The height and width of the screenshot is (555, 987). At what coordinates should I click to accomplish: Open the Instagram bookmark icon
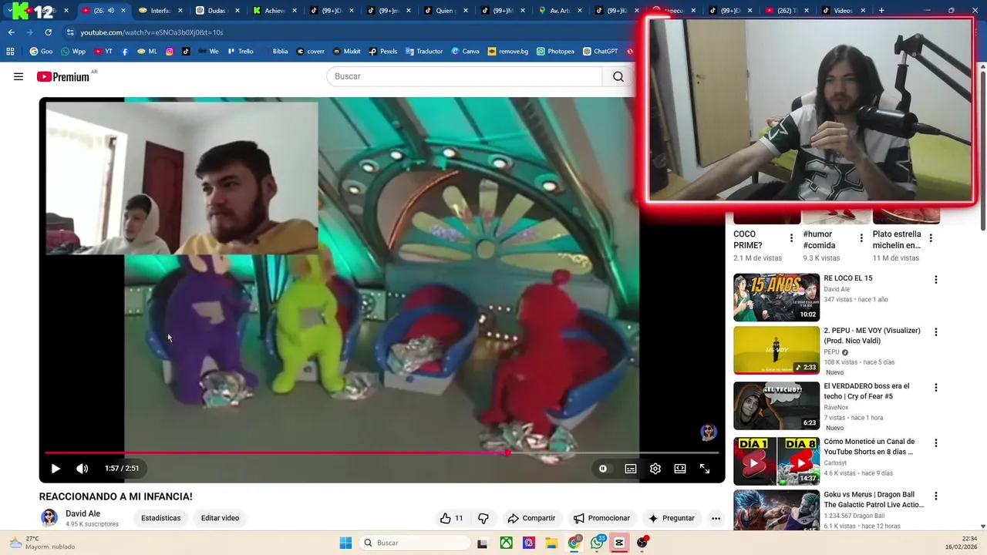coord(170,52)
